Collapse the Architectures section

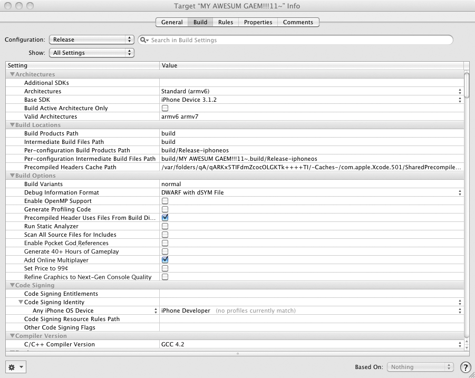pyautogui.click(x=12, y=74)
